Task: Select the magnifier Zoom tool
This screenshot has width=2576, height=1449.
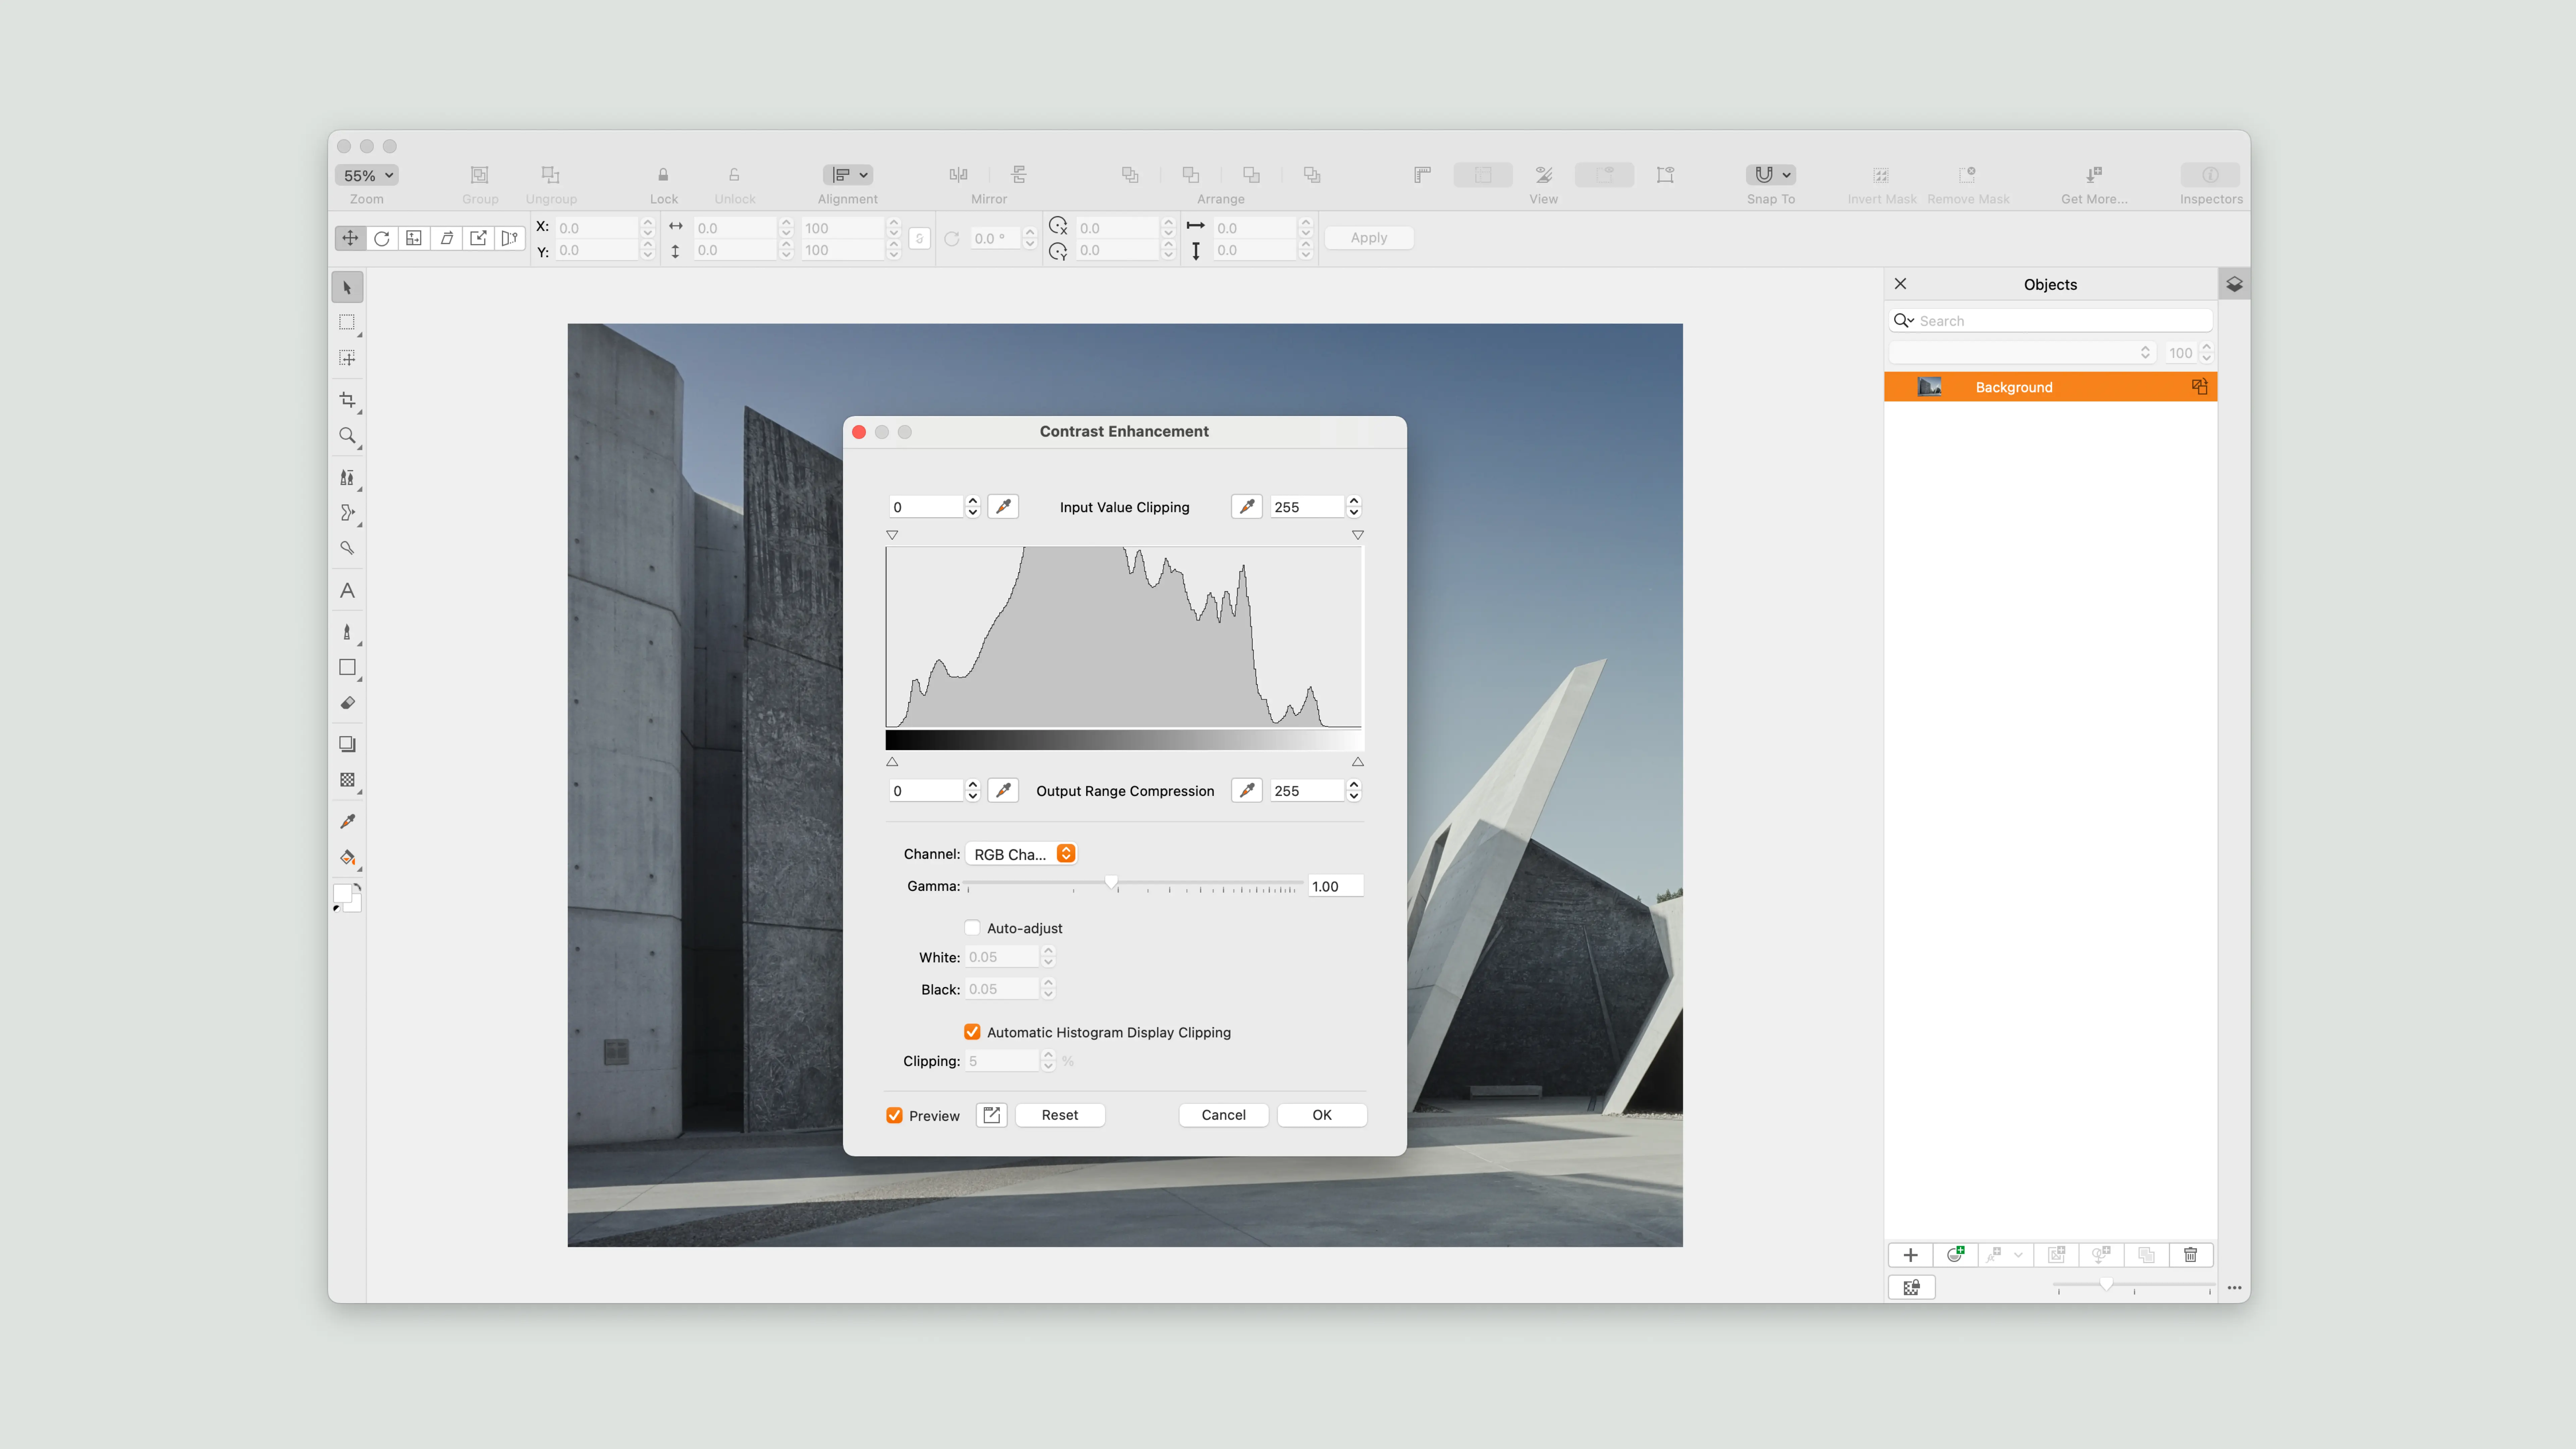Action: [347, 436]
